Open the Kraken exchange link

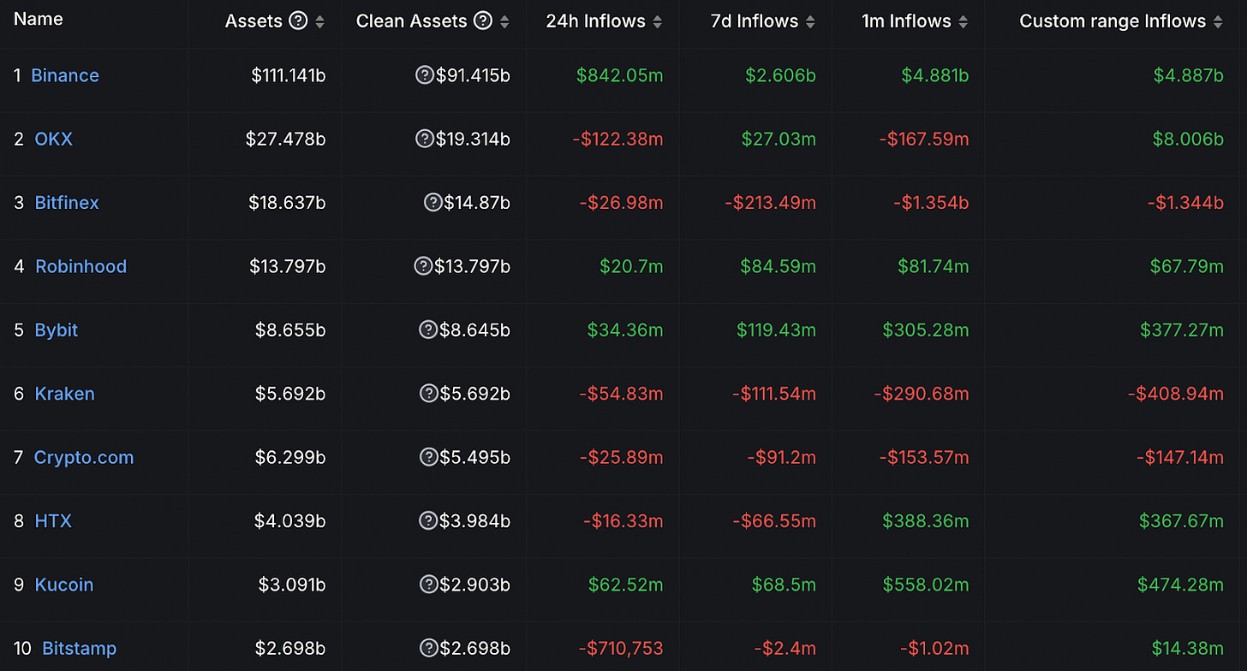point(64,394)
